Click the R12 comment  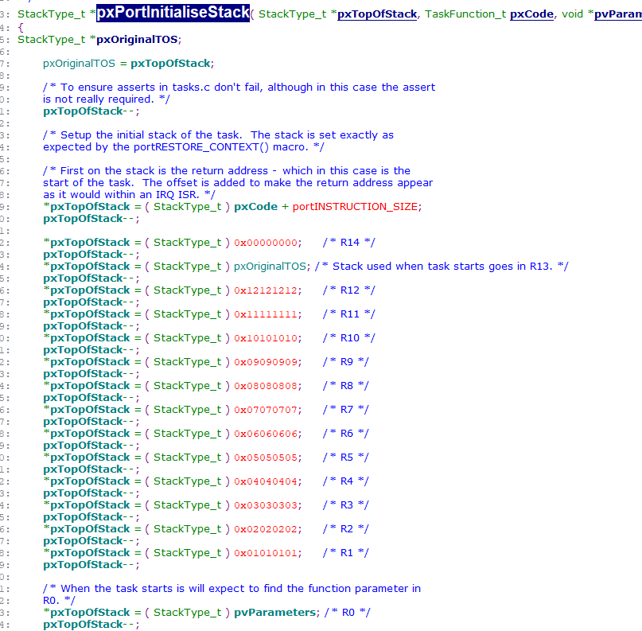(348, 290)
